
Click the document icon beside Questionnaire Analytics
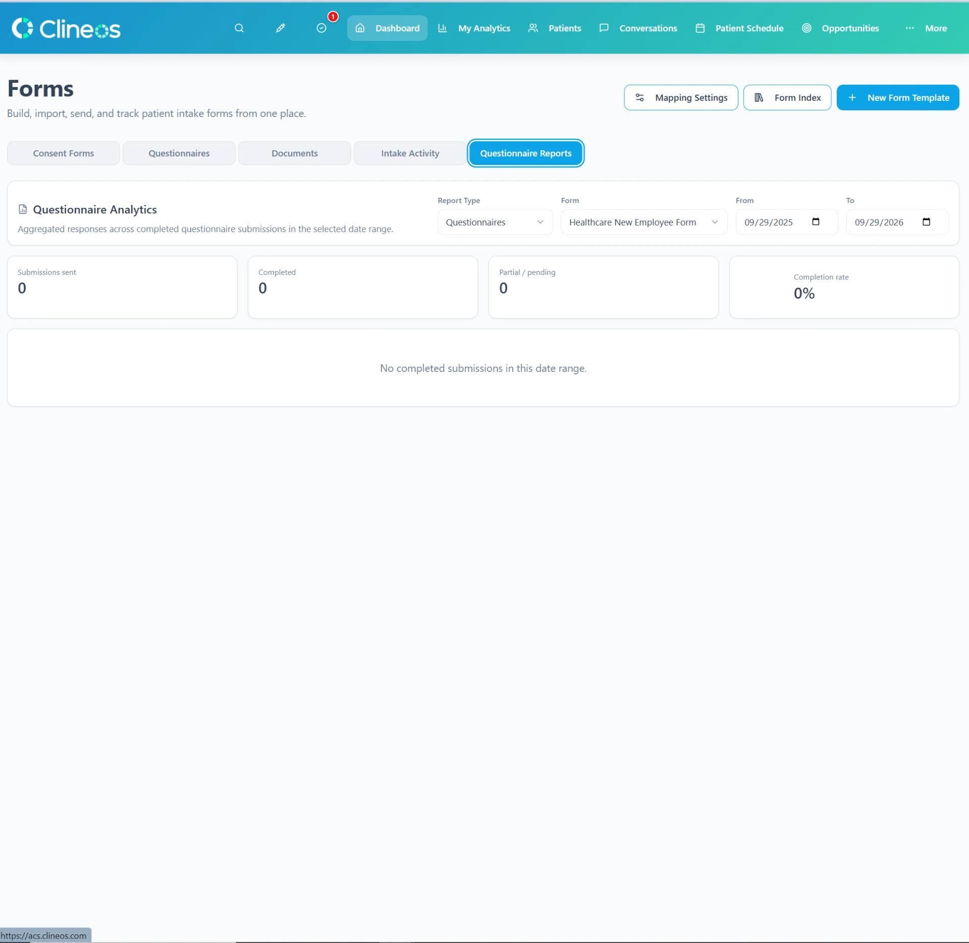[x=23, y=209]
